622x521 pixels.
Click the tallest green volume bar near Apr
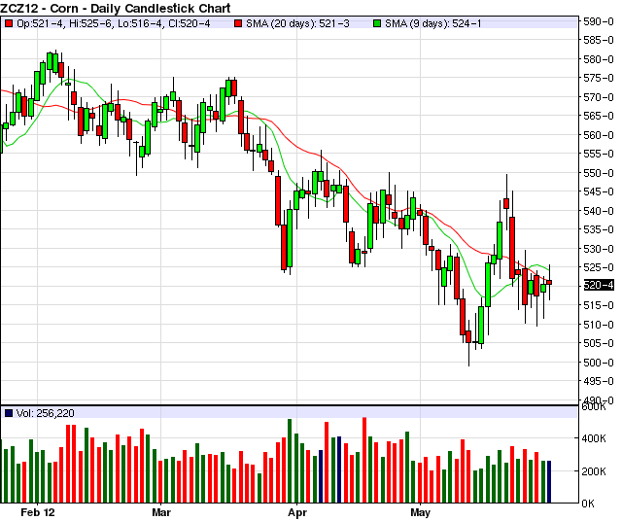point(290,461)
